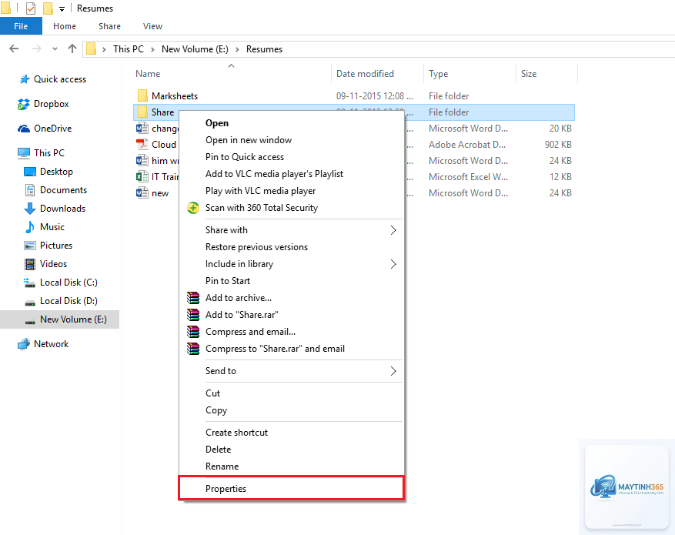Choose Cut from the context menu
The image size is (675, 535).
[292, 393]
